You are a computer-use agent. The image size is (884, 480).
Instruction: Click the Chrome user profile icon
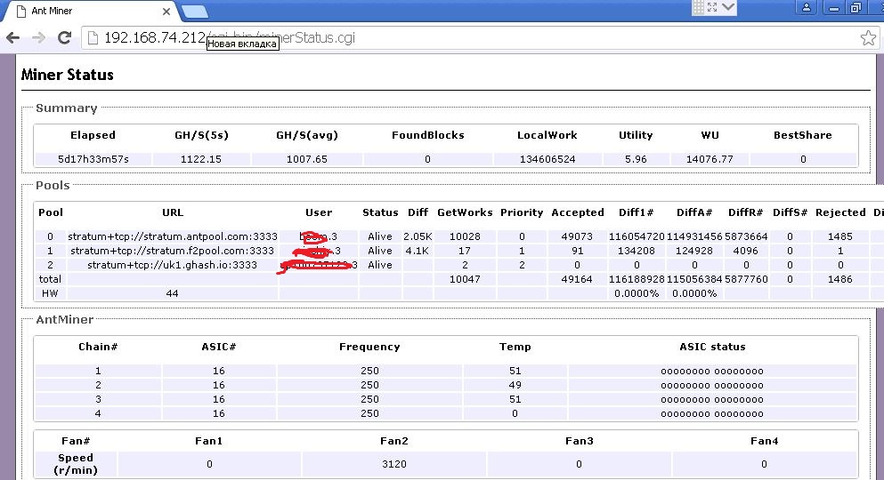(x=807, y=7)
